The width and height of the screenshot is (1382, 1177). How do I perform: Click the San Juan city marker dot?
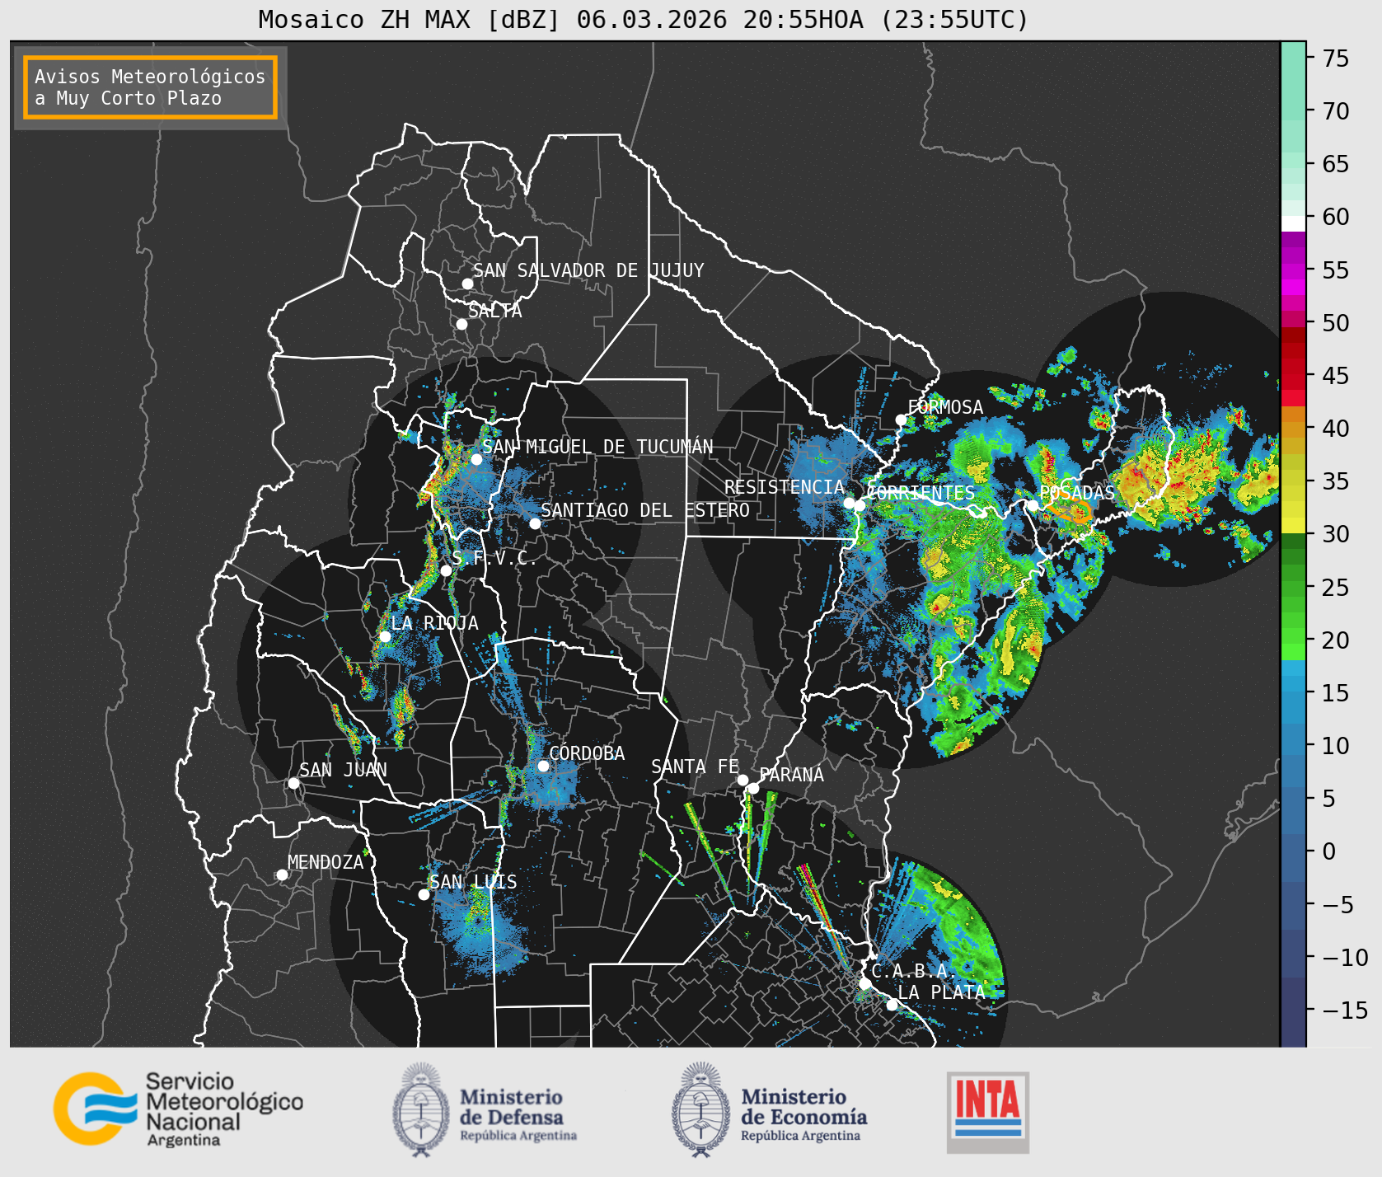[293, 783]
